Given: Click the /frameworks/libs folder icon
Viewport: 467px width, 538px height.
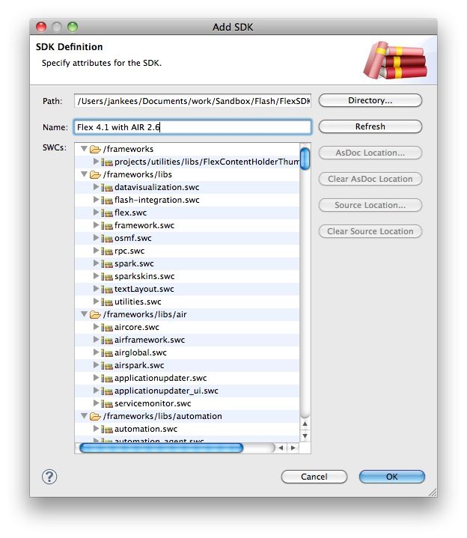Looking at the screenshot, I should point(95,174).
